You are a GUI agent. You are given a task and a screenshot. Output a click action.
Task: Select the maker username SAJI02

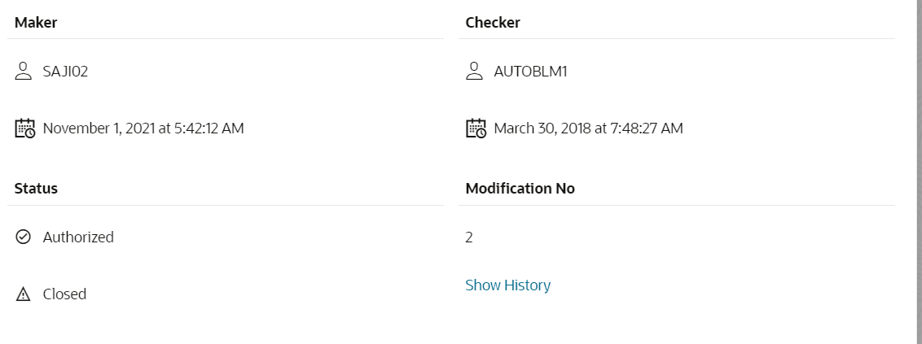(65, 72)
